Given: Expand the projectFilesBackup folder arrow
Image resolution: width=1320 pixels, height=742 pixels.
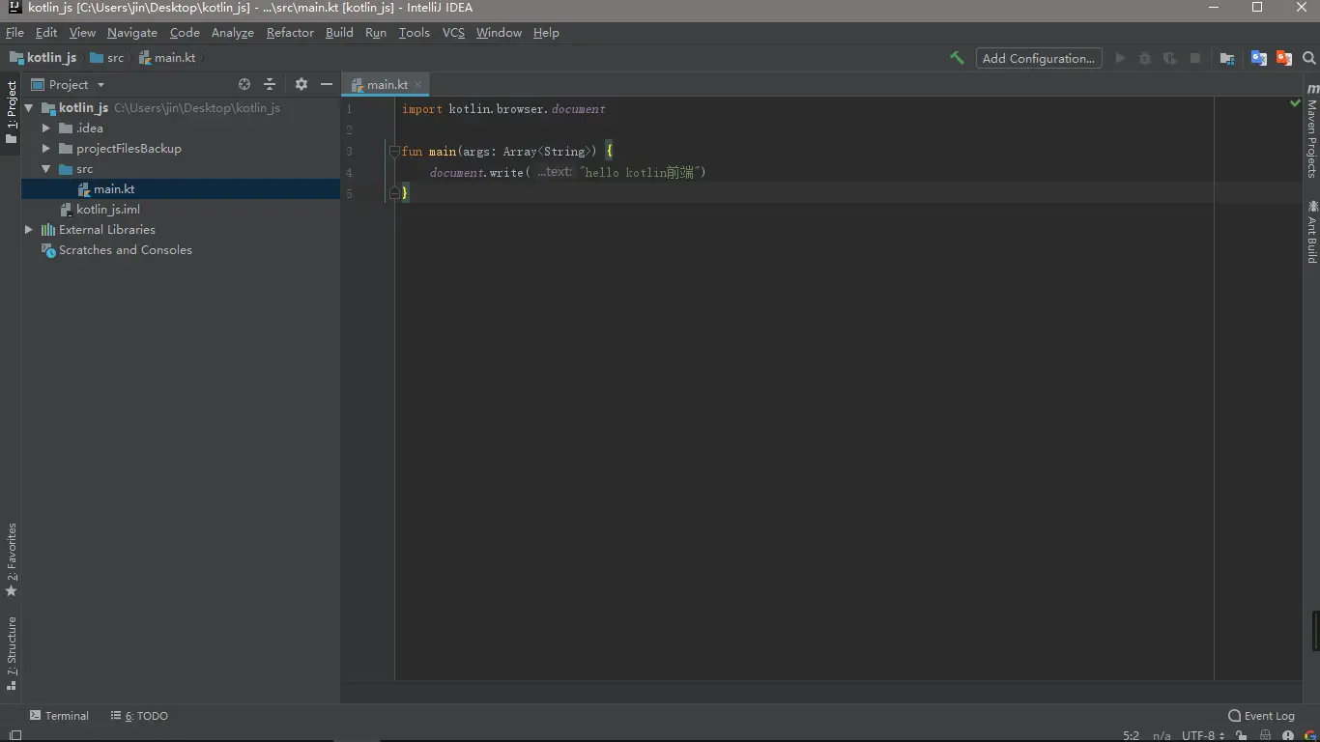Looking at the screenshot, I should pos(46,149).
